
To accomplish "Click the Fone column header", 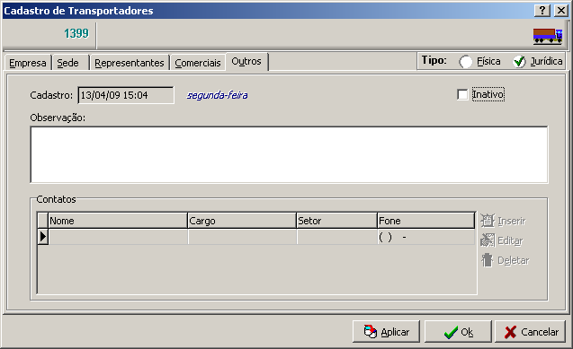I will point(426,221).
